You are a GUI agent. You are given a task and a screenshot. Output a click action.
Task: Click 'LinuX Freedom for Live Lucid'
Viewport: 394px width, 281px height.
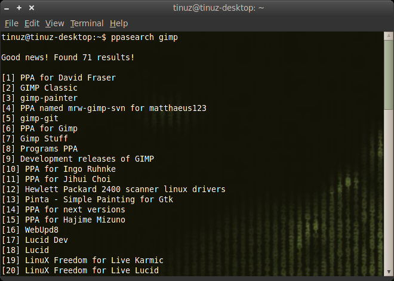pos(92,270)
